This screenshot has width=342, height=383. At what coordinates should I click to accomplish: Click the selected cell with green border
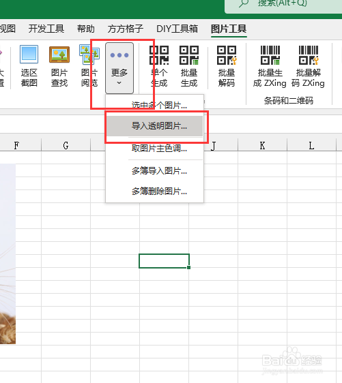[164, 261]
